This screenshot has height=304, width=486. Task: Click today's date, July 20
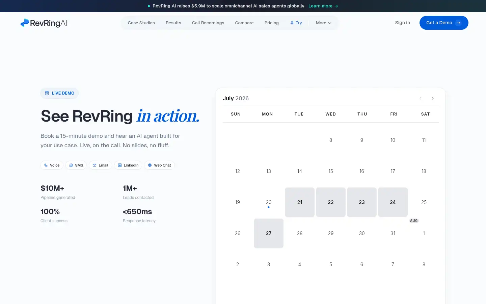[269, 202]
